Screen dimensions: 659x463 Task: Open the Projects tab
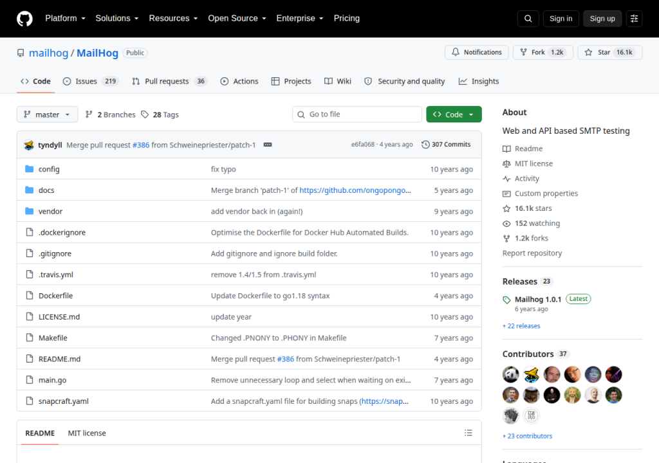[x=291, y=82]
